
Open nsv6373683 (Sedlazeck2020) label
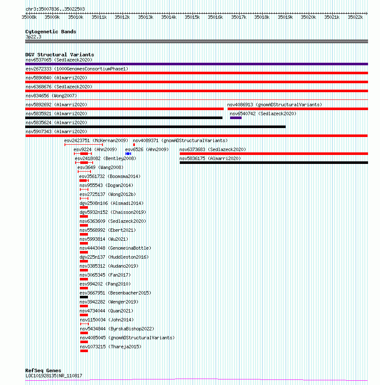coord(213,149)
